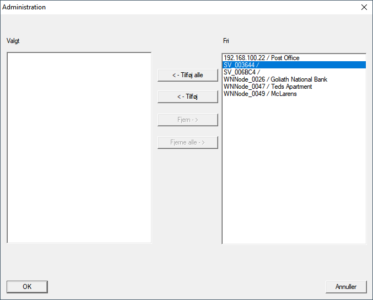Cancel using the Annuller button

click(346, 287)
